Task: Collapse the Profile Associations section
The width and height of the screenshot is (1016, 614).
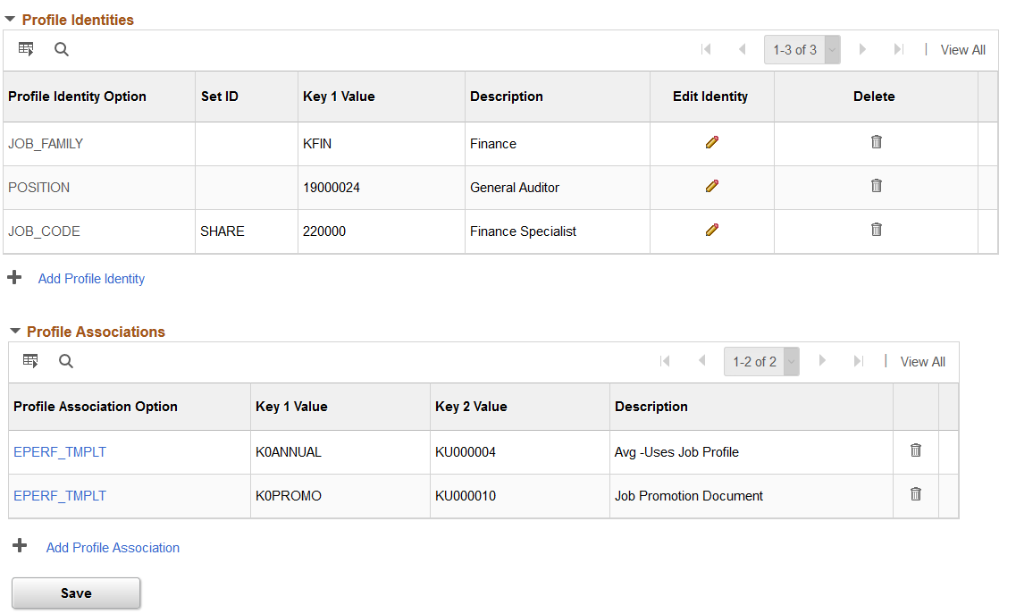Action: 15,332
